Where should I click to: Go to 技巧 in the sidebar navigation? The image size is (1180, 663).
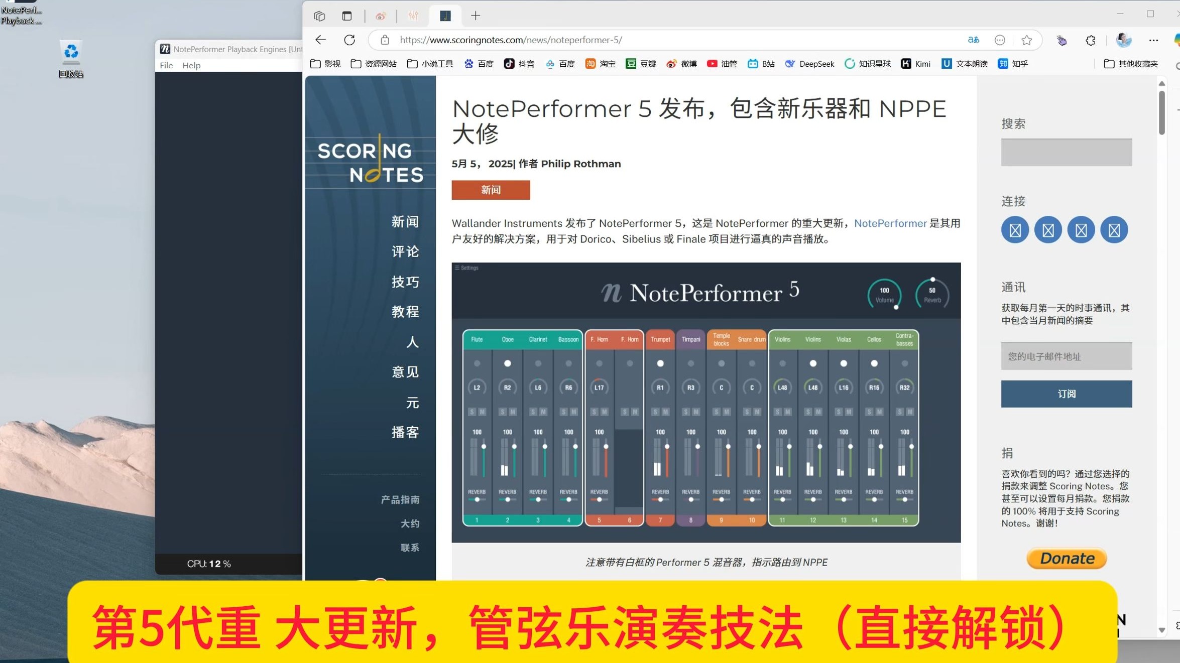(405, 282)
